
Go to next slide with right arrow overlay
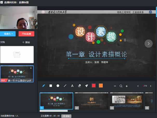tap(148, 44)
